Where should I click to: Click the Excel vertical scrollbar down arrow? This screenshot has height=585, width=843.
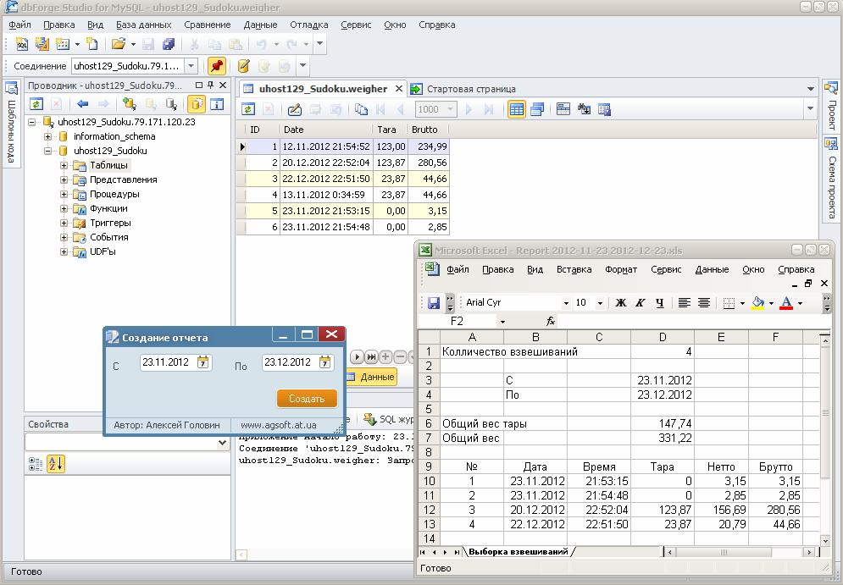pyautogui.click(x=824, y=540)
